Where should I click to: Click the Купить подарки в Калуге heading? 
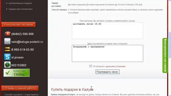tap(72, 90)
